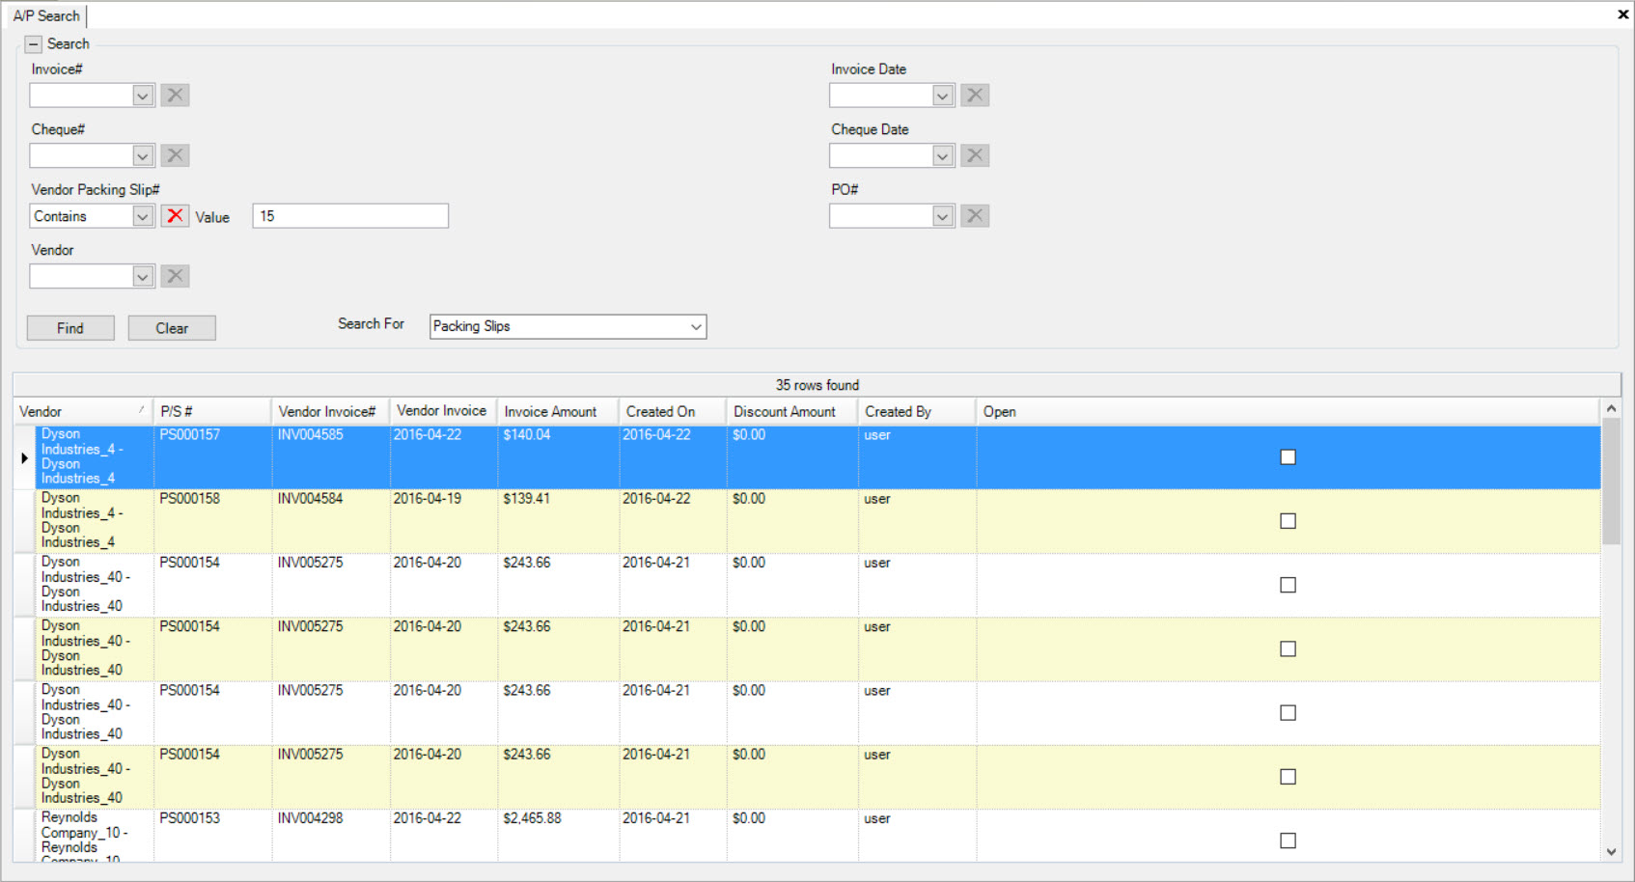Select the current-row arrow indicator for PS000157
The width and height of the screenshot is (1635, 882).
25,457
